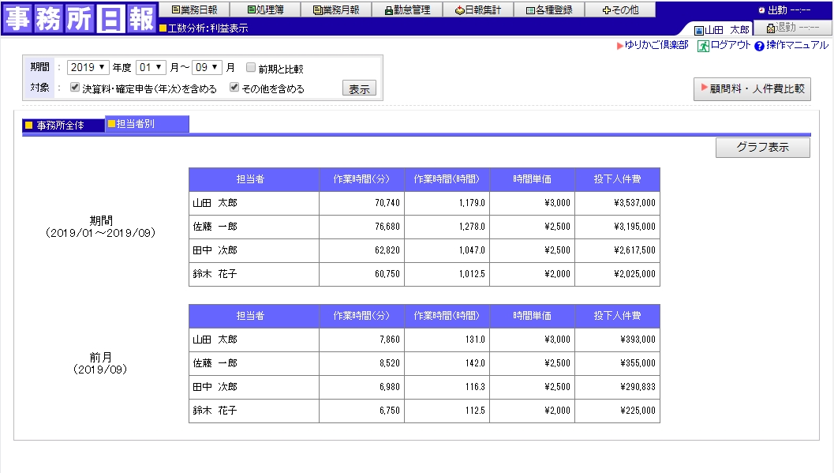Click 田中 次郎 in the 期間 table
Viewport: 834px width, 473px height.
click(x=215, y=250)
